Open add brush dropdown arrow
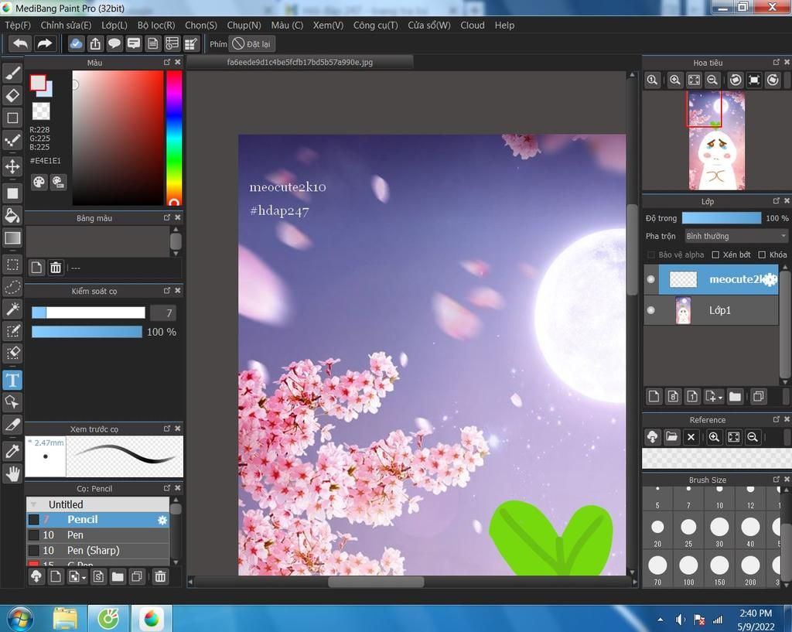792x632 pixels. (84, 577)
